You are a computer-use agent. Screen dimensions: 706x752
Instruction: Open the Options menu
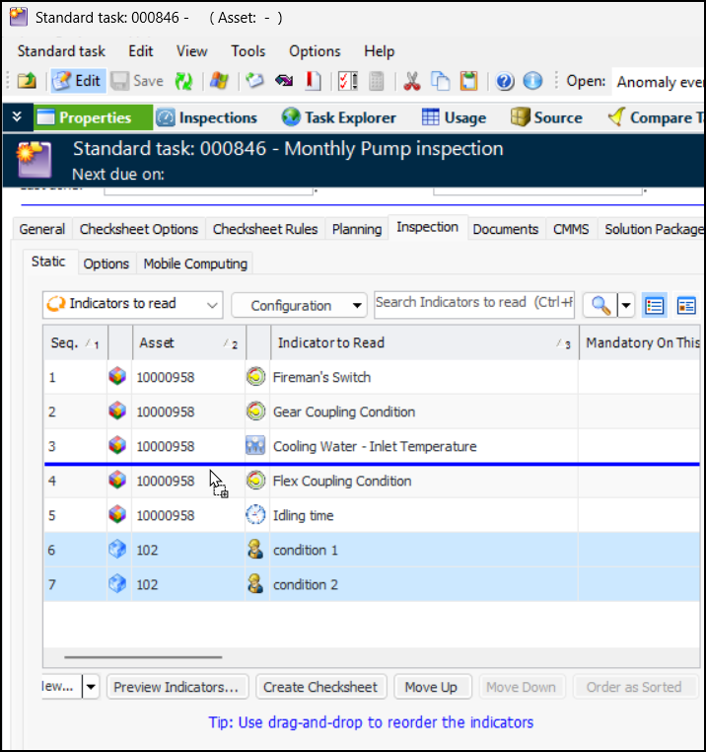click(315, 51)
